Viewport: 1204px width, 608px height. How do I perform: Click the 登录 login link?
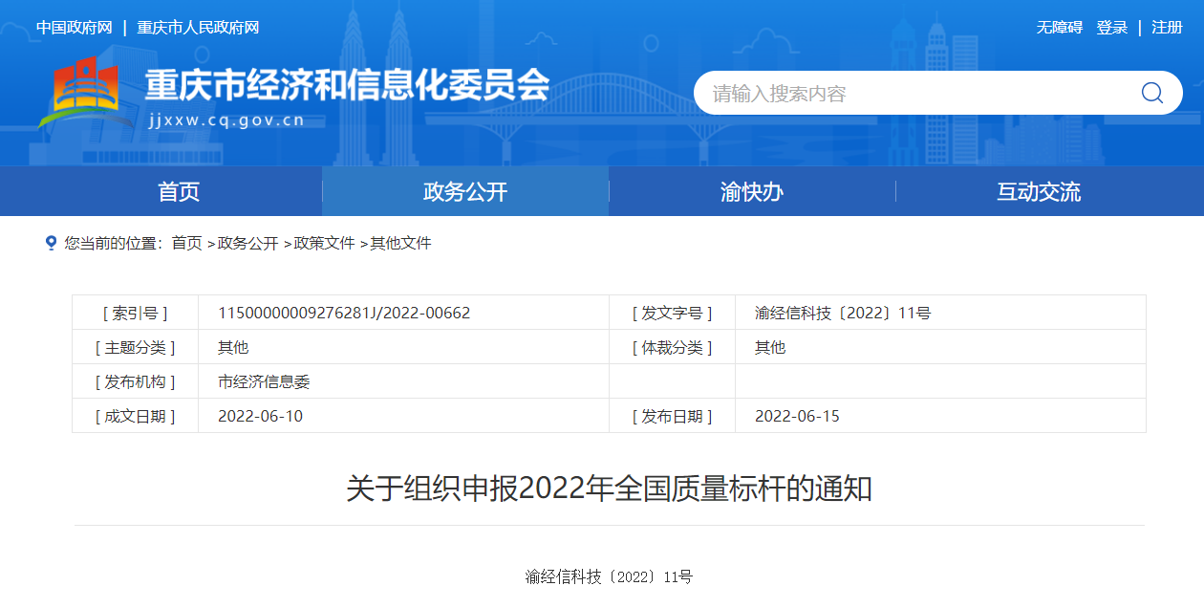click(x=1112, y=27)
